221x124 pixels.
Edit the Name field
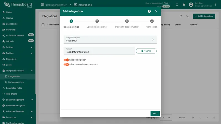pos(99,51)
